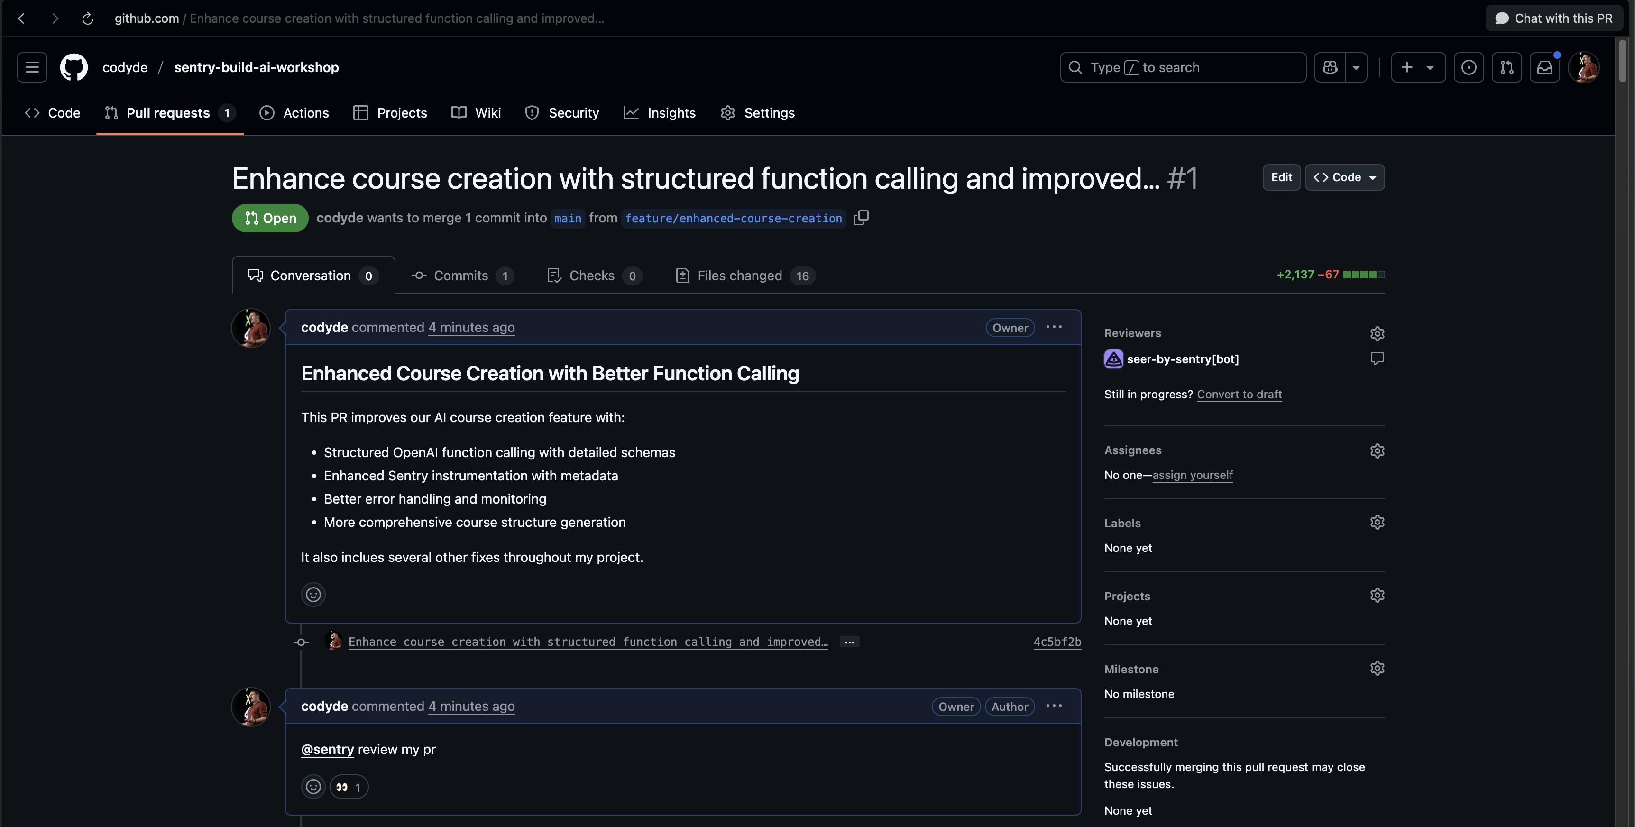The width and height of the screenshot is (1635, 827).
Task: Click codyde avatar beside first comment
Action: point(251,328)
